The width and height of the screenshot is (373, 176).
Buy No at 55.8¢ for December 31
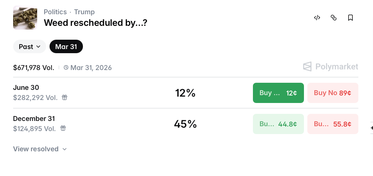click(332, 124)
